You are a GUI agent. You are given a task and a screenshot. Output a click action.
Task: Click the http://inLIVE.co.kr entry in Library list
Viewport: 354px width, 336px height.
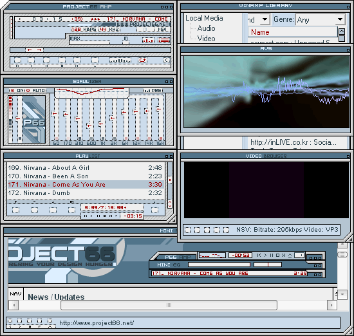point(293,142)
